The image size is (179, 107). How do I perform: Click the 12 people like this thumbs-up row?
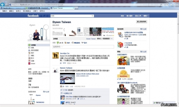(85, 90)
